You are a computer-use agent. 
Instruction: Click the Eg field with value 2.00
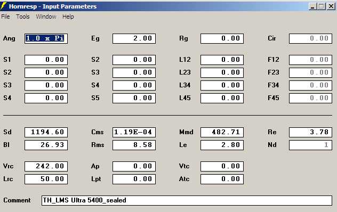click(134, 39)
